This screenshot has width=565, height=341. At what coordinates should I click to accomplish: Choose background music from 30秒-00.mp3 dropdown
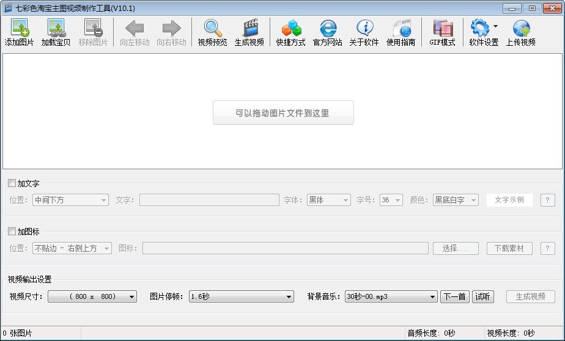[x=391, y=296]
